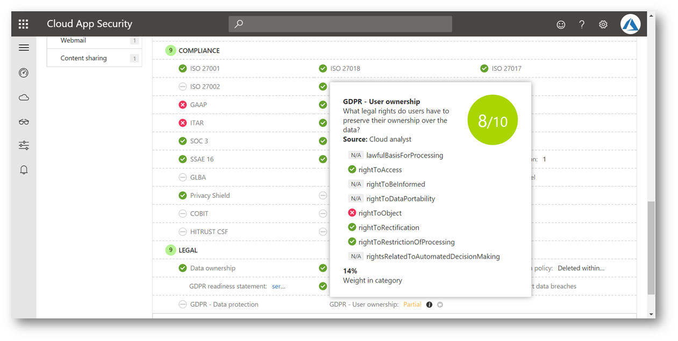Click the vertical scrollbar thumb

click(651, 248)
